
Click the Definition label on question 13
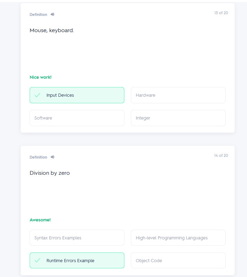pyautogui.click(x=38, y=15)
